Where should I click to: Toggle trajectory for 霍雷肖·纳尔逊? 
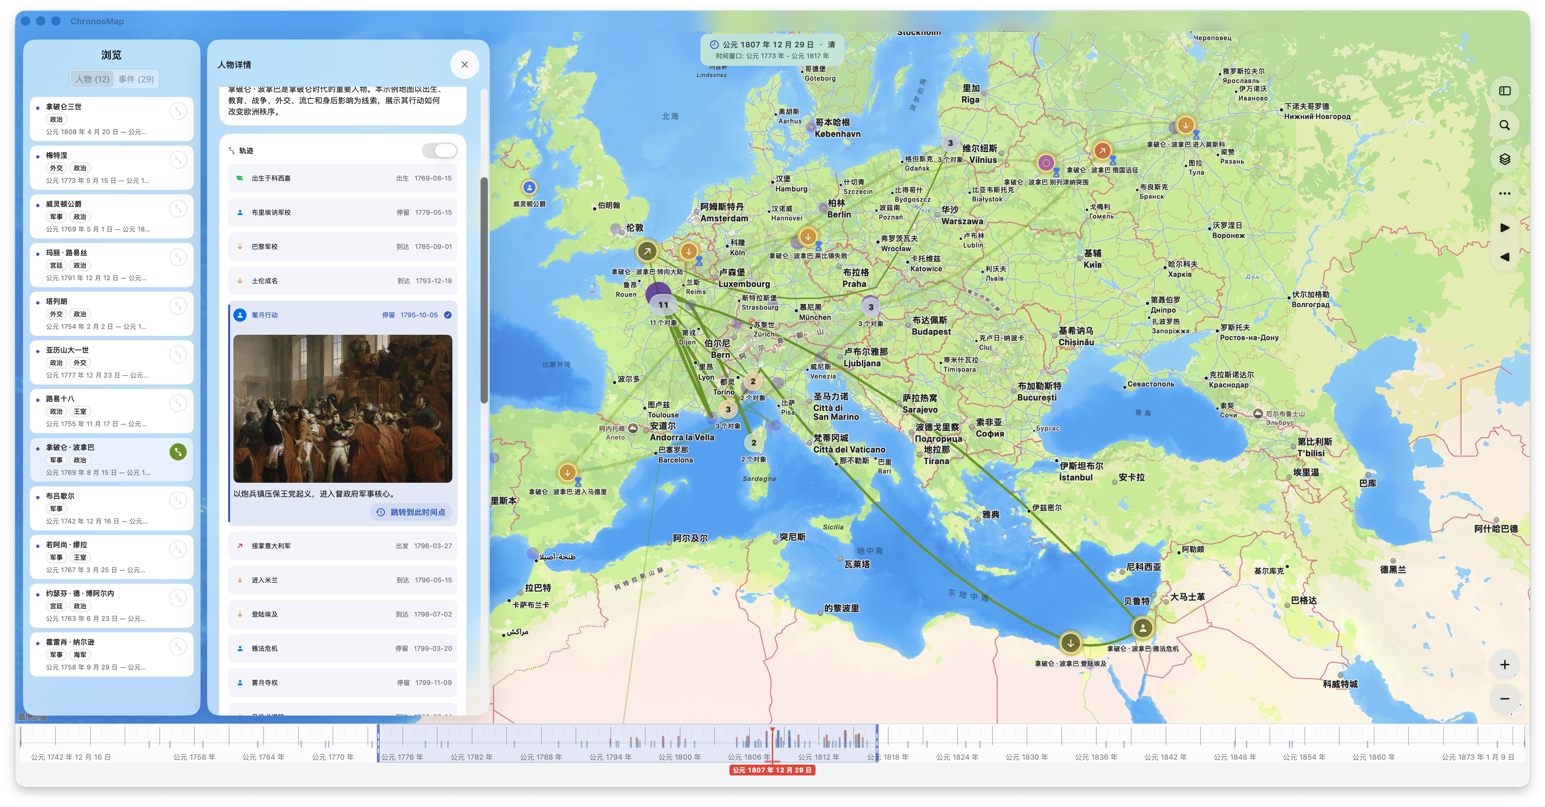point(178,646)
